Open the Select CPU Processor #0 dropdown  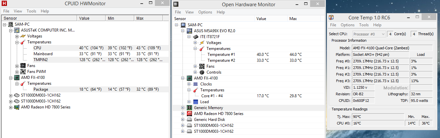point(369,34)
